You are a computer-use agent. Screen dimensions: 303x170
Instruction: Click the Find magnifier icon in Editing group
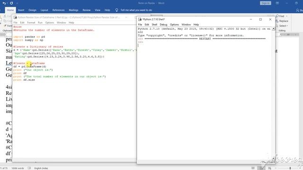click(x=277, y=16)
